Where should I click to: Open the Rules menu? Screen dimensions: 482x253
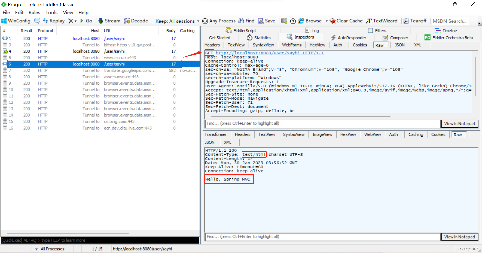(34, 12)
